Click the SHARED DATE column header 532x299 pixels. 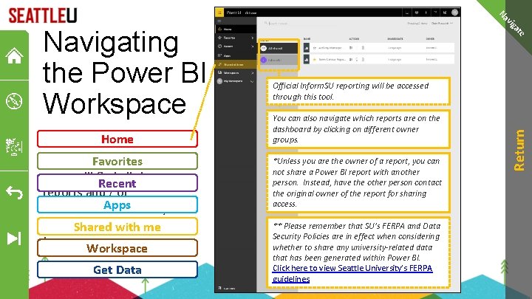click(395, 38)
